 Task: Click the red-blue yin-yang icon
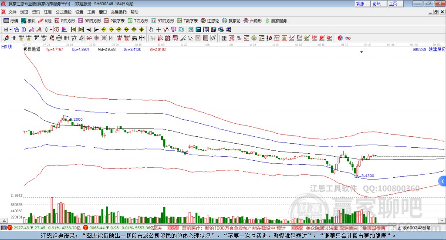coord(340,38)
